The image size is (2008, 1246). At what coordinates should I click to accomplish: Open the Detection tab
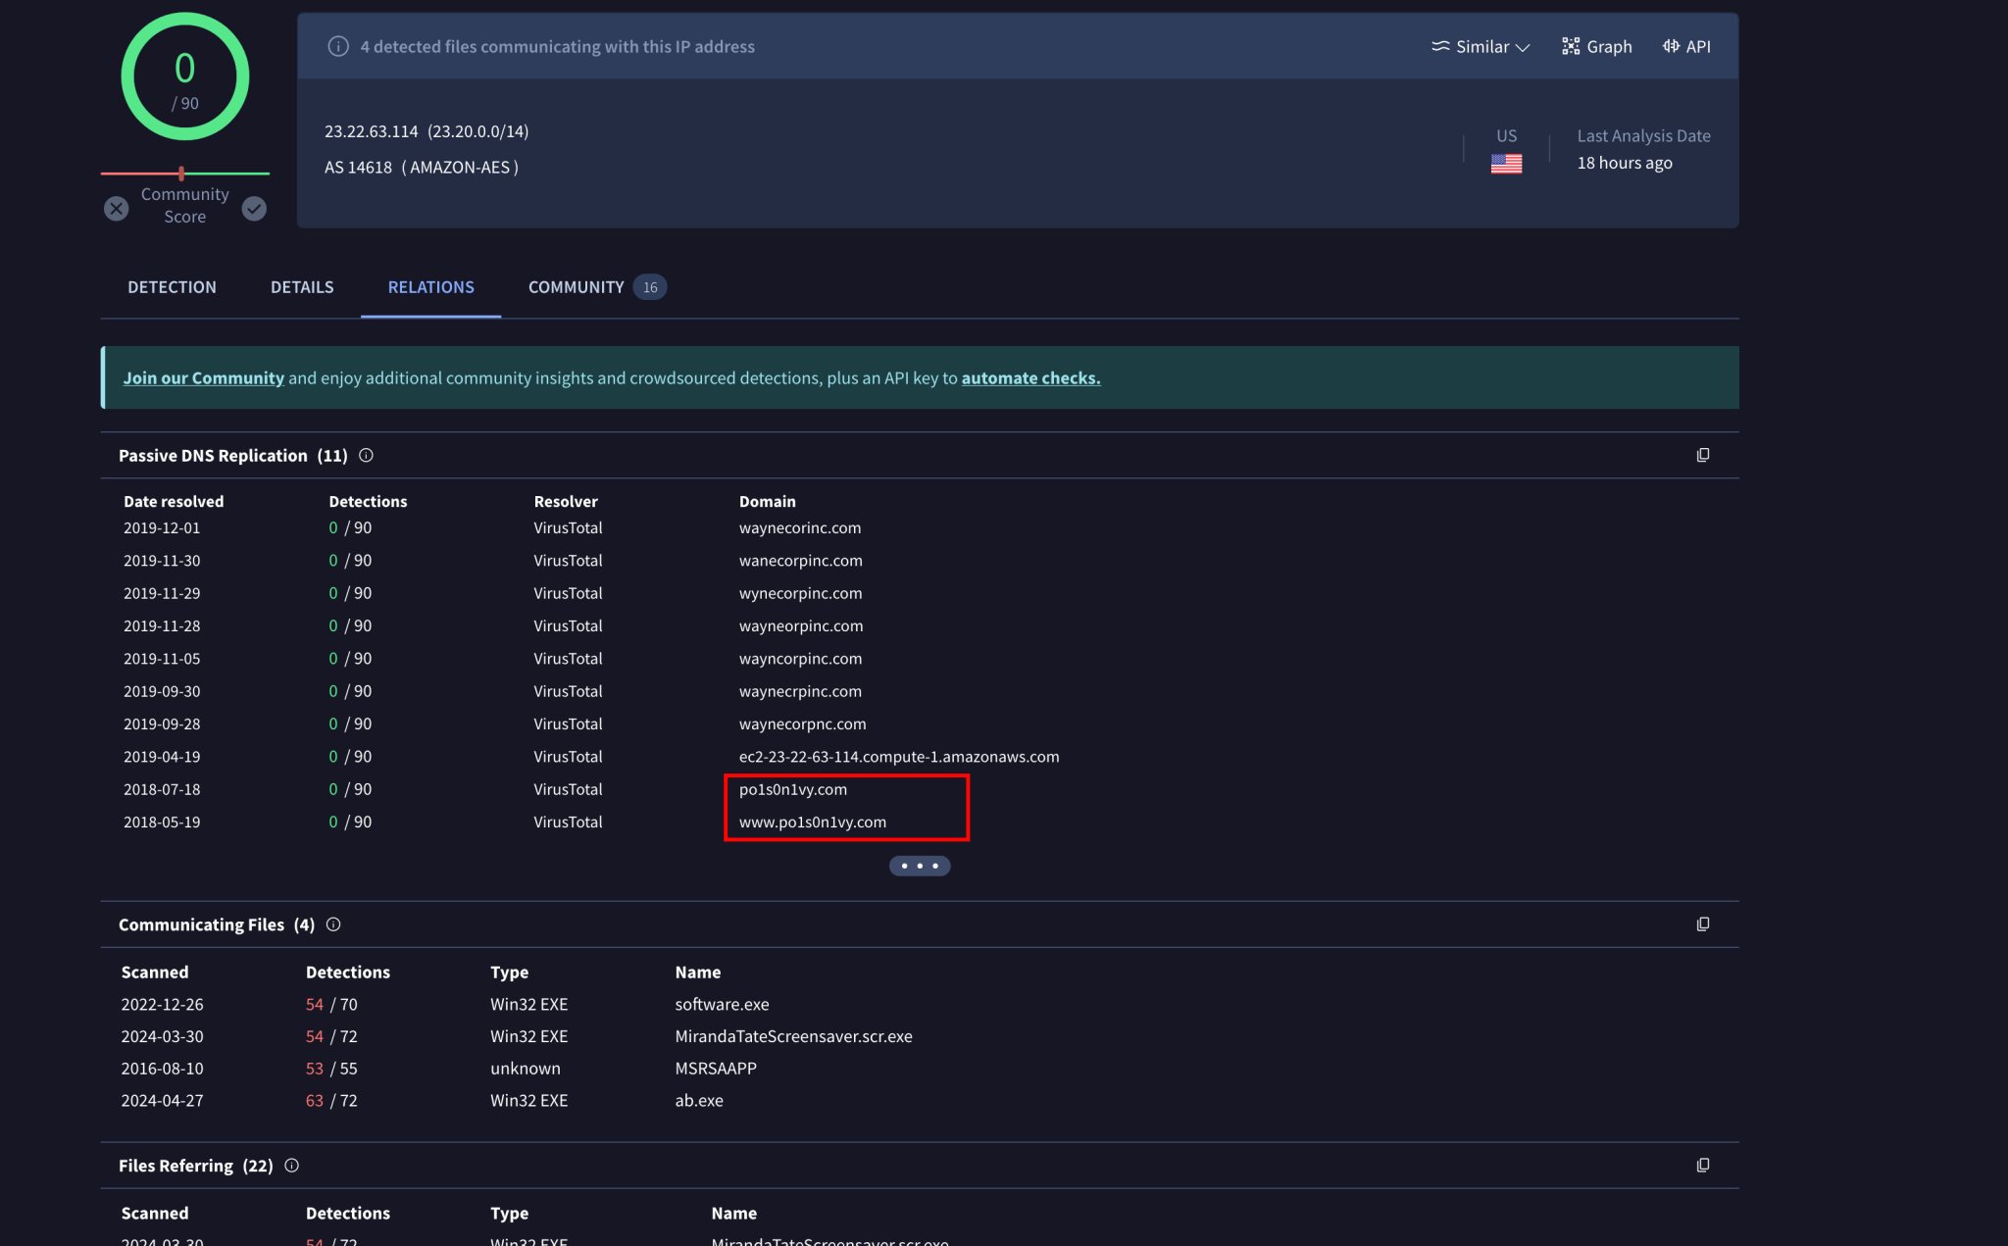(172, 286)
